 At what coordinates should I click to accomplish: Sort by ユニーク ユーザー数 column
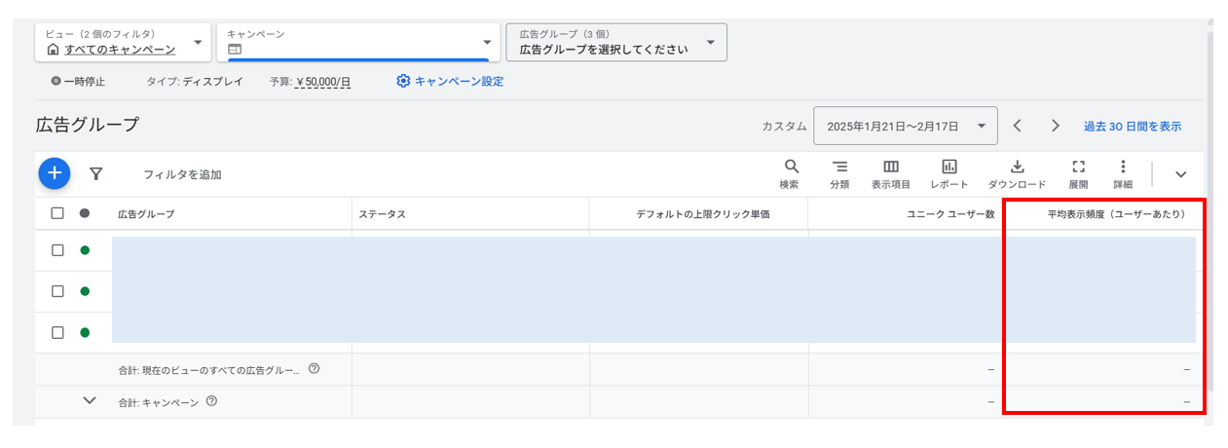(949, 213)
